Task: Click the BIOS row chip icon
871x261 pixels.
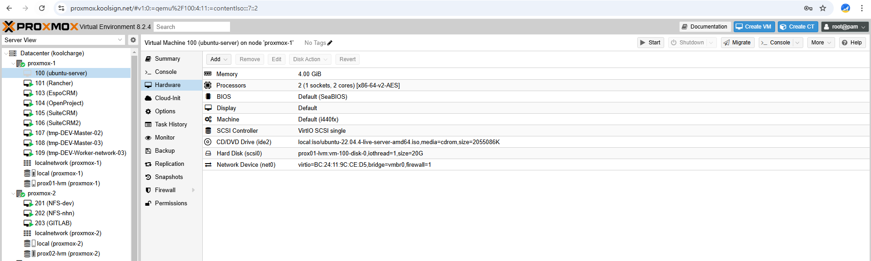Action: [x=208, y=97]
